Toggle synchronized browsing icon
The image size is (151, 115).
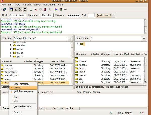pos(65,9)
